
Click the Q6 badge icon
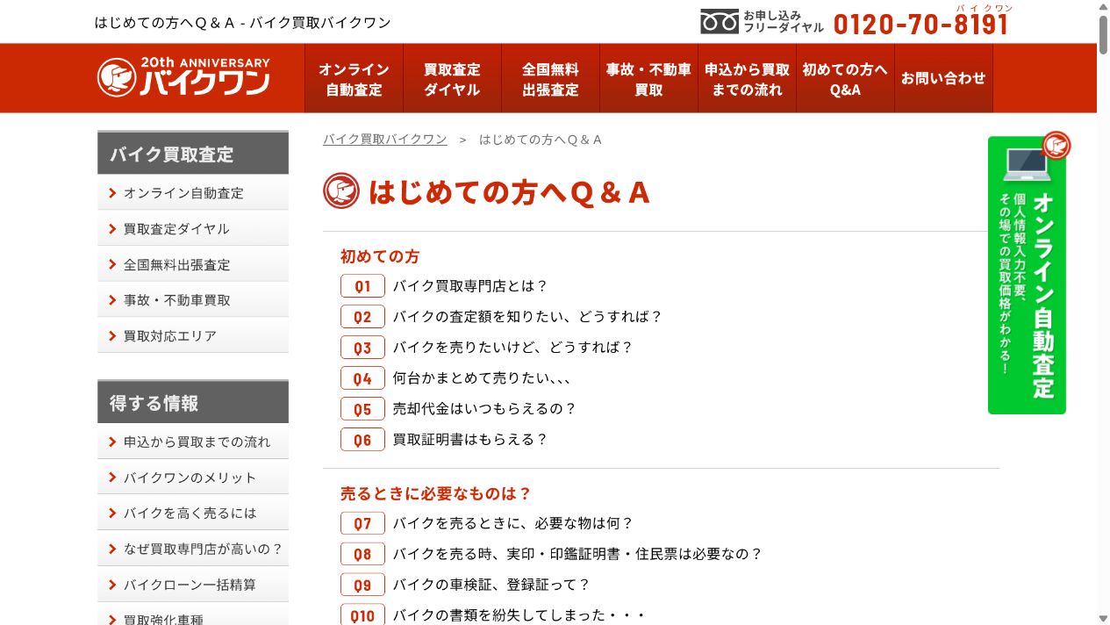(362, 440)
